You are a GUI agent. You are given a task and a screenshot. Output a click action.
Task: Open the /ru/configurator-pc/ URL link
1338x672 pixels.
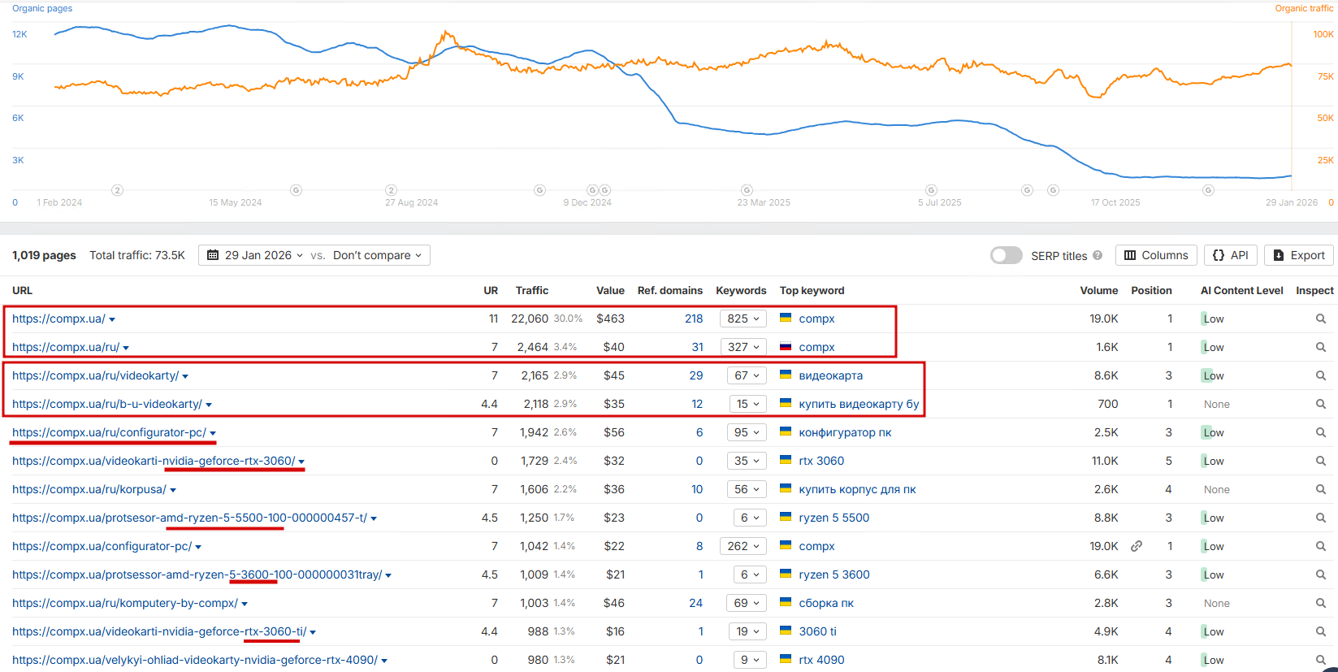pyautogui.click(x=109, y=432)
